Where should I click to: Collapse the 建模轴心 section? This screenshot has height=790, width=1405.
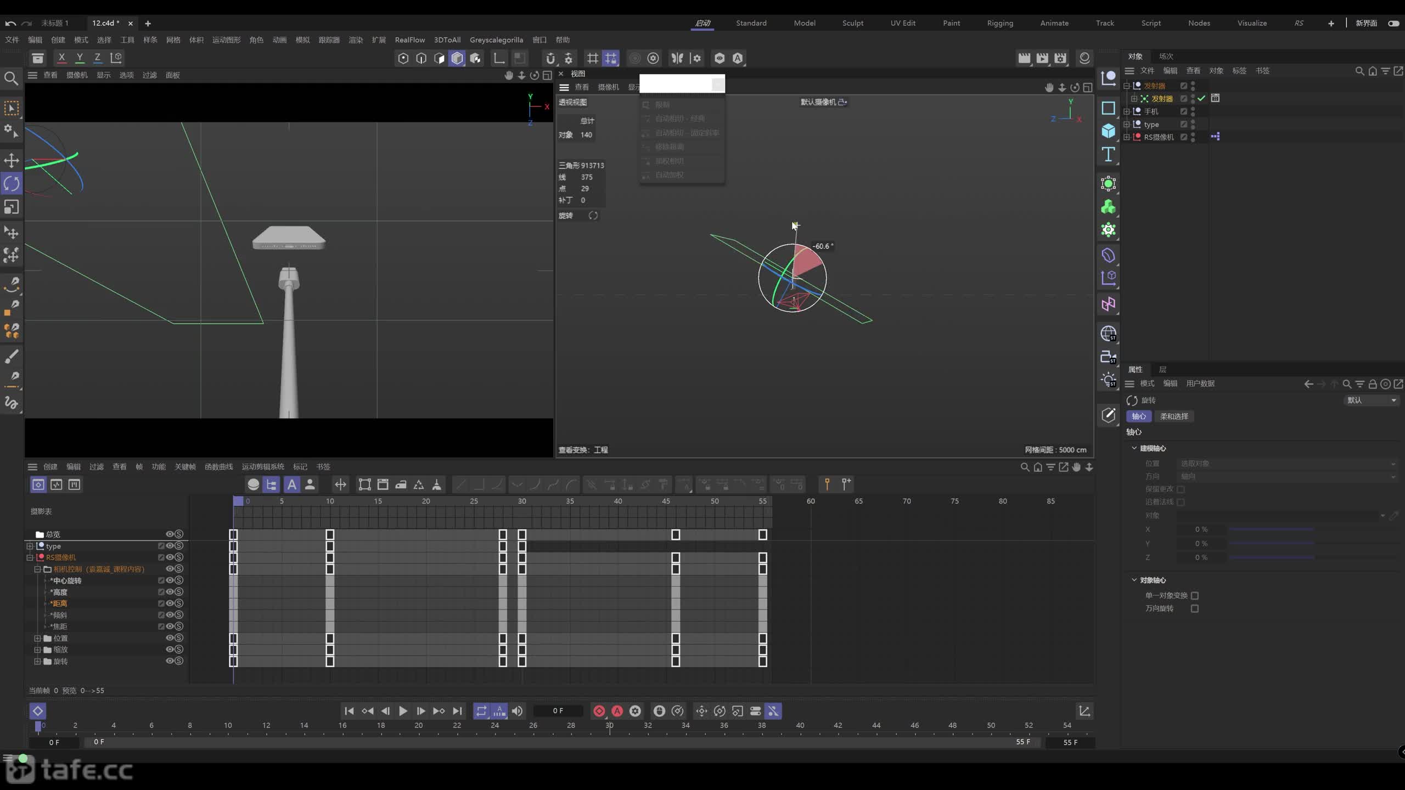point(1134,448)
